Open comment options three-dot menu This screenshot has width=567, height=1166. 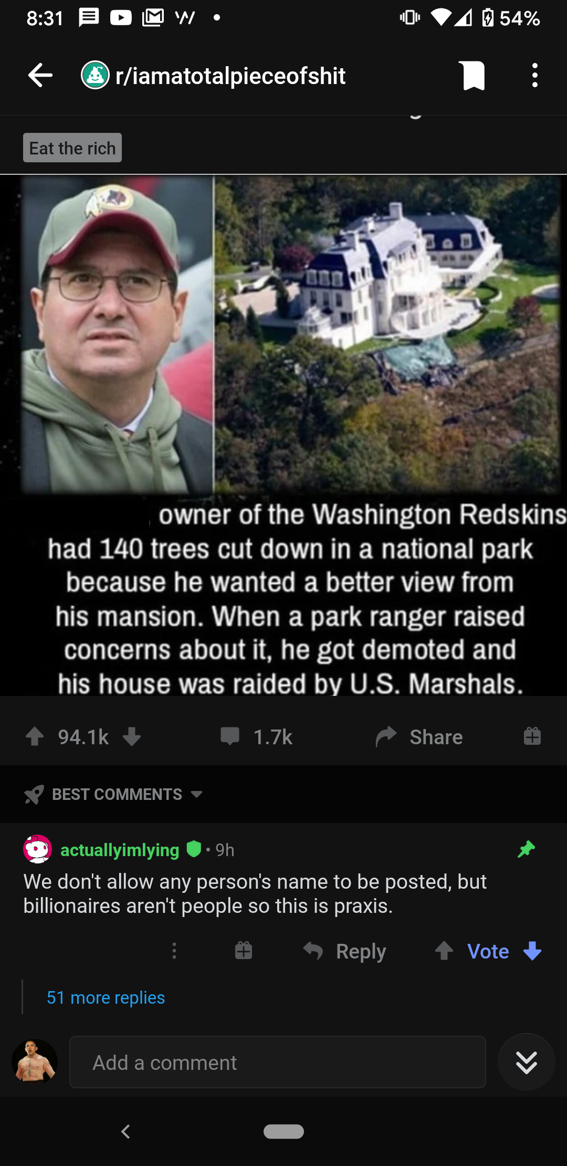174,951
